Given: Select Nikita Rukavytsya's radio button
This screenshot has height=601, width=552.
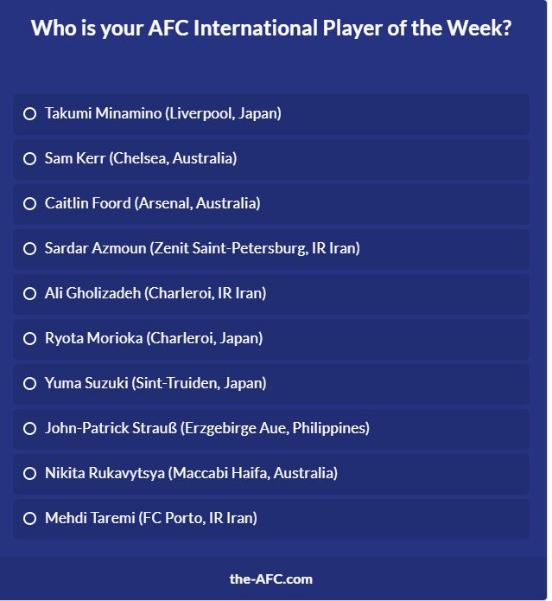Looking at the screenshot, I should tap(29, 473).
